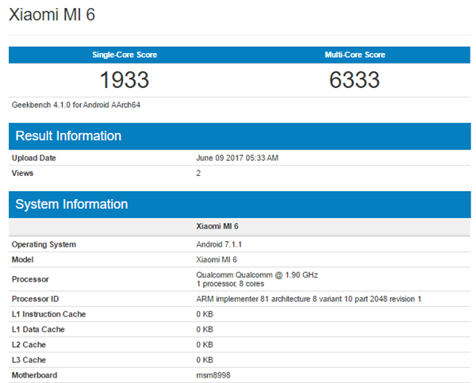The image size is (476, 383).
Task: Click the Model row label
Action: (23, 259)
